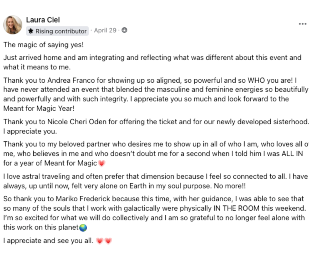Click the Mariko Frederick mention
Image resolution: width=309 pixels, height=259 pixels.
[x=83, y=199]
